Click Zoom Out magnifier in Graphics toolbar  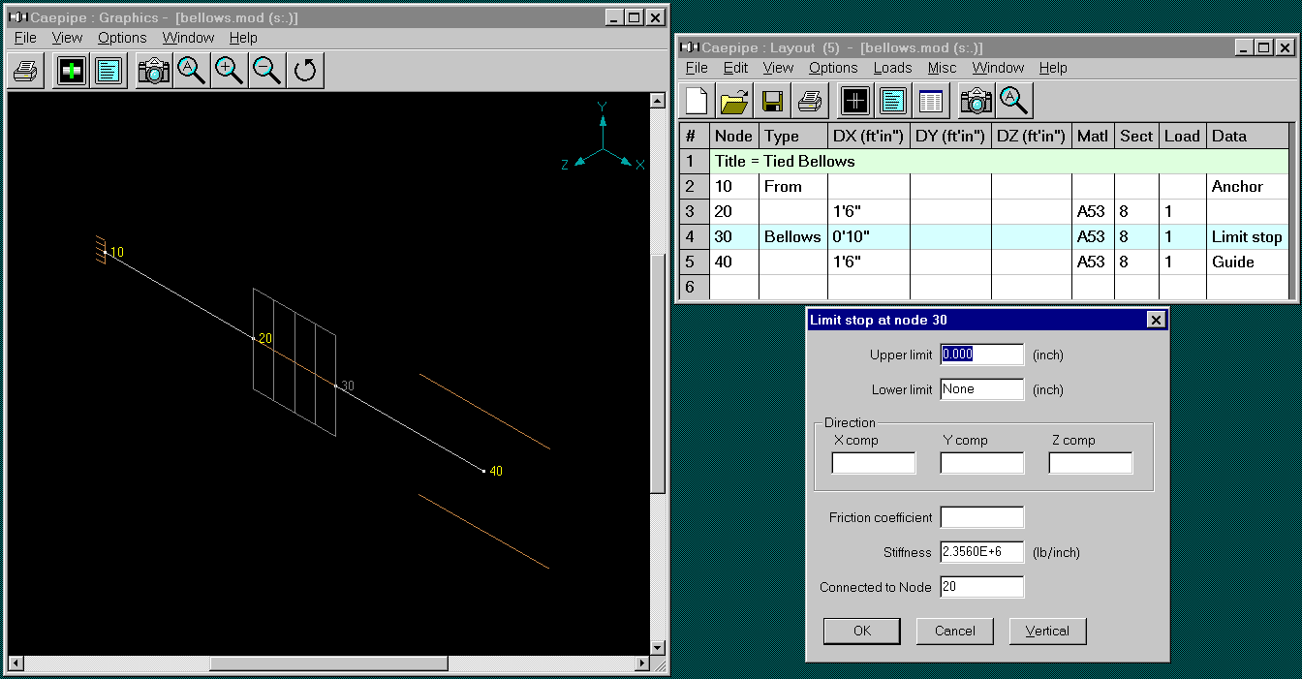(266, 71)
